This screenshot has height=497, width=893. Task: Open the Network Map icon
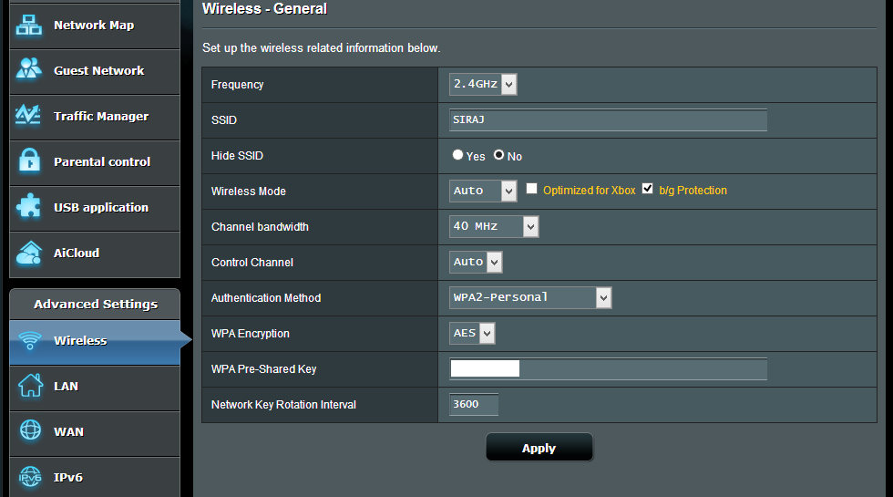click(x=29, y=26)
